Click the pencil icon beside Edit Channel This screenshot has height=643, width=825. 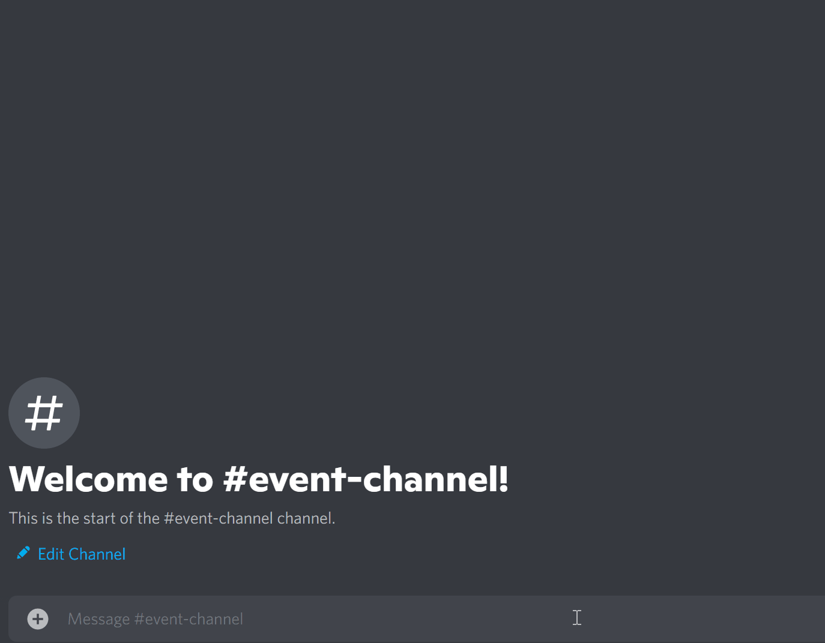point(23,553)
